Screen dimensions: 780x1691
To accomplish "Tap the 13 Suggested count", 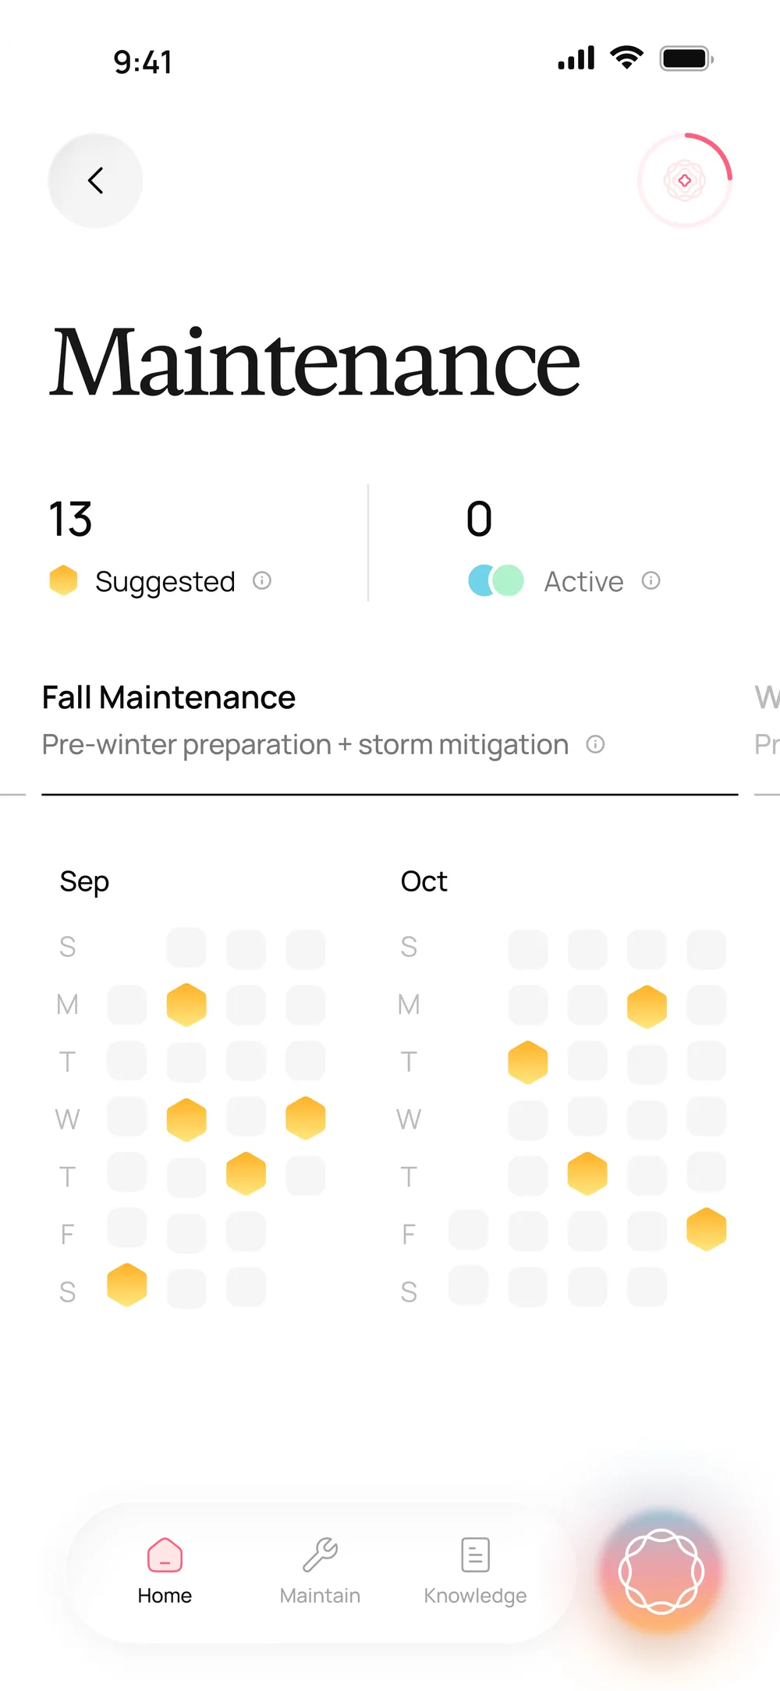I will coord(70,519).
